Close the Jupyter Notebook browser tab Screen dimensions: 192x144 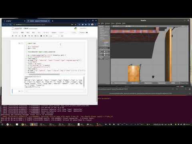click(49, 21)
